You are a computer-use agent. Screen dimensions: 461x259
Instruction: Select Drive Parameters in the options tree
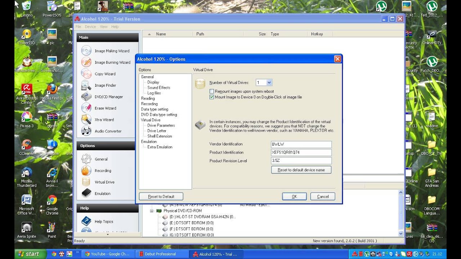coord(161,125)
